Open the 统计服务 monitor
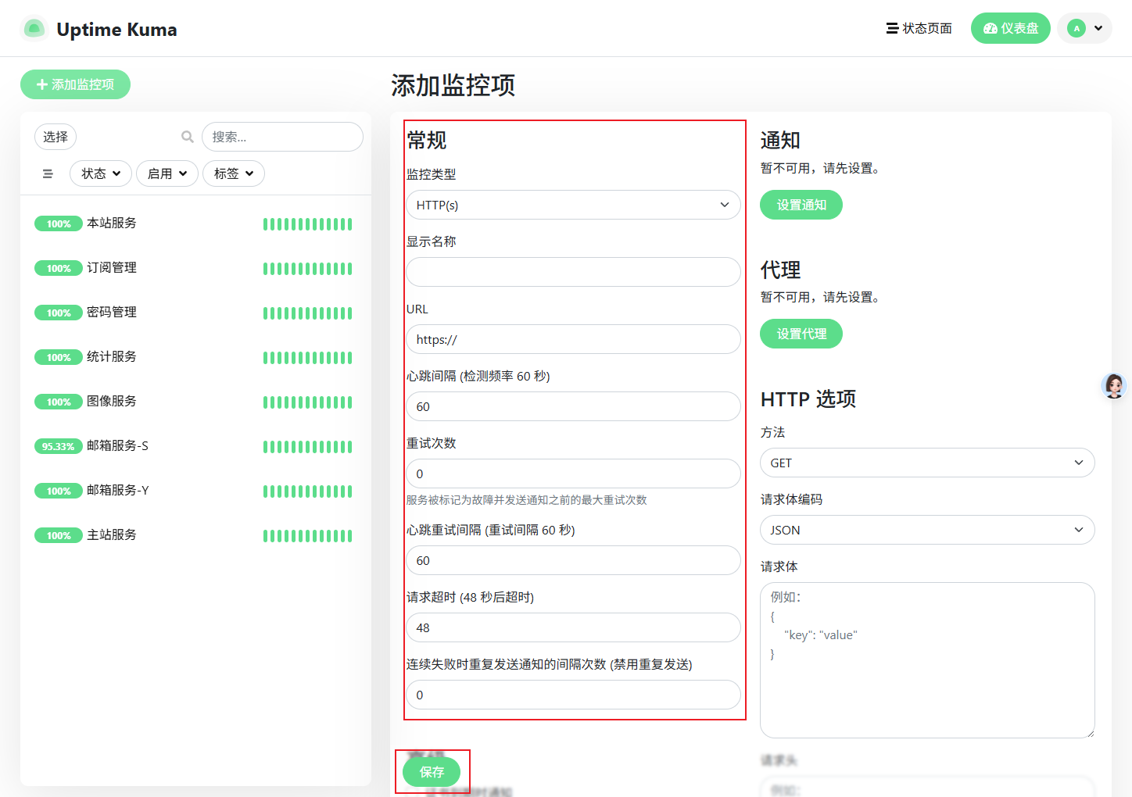The width and height of the screenshot is (1132, 797). pos(195,357)
